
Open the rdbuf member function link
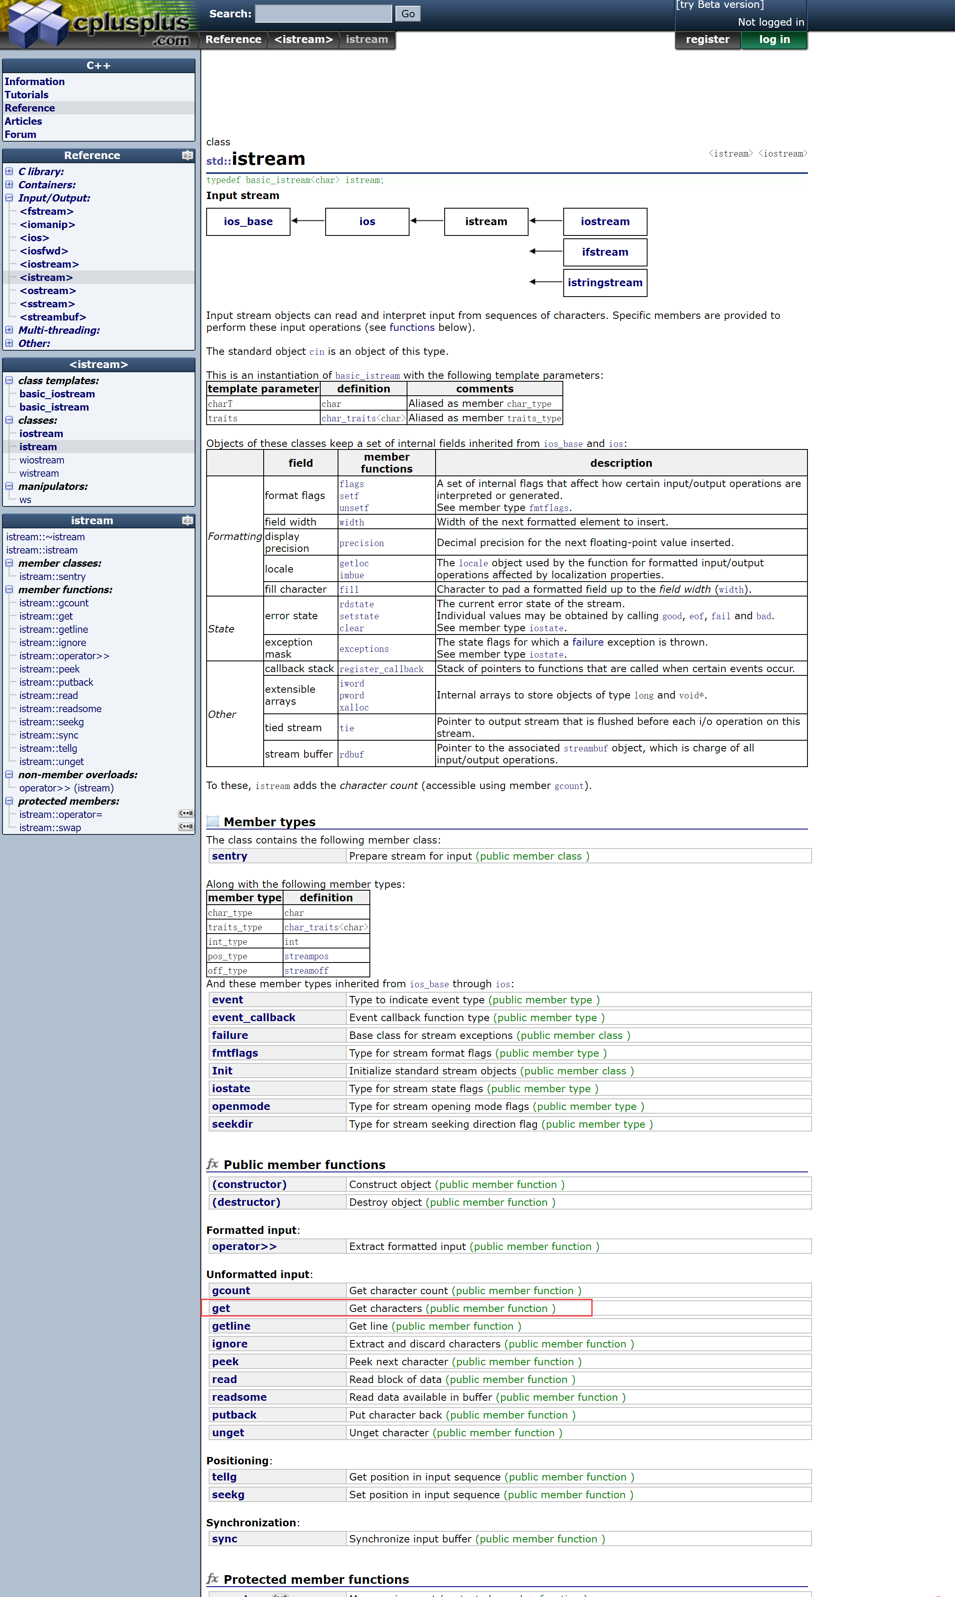click(x=351, y=754)
